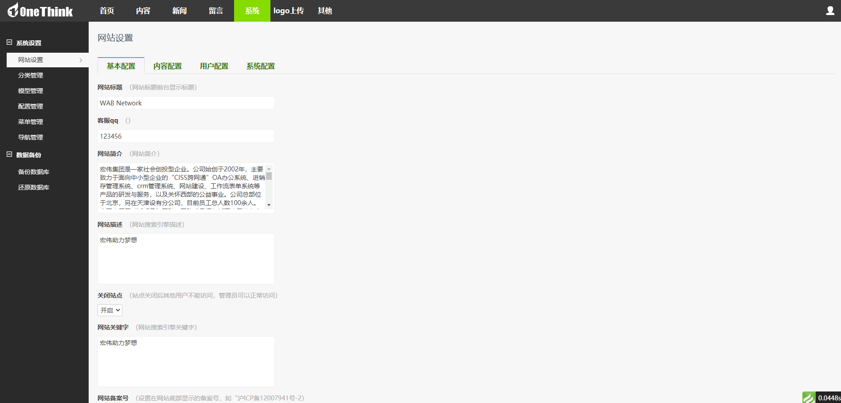Click the OneThink logo
The width and height of the screenshot is (841, 403).
[x=40, y=11]
